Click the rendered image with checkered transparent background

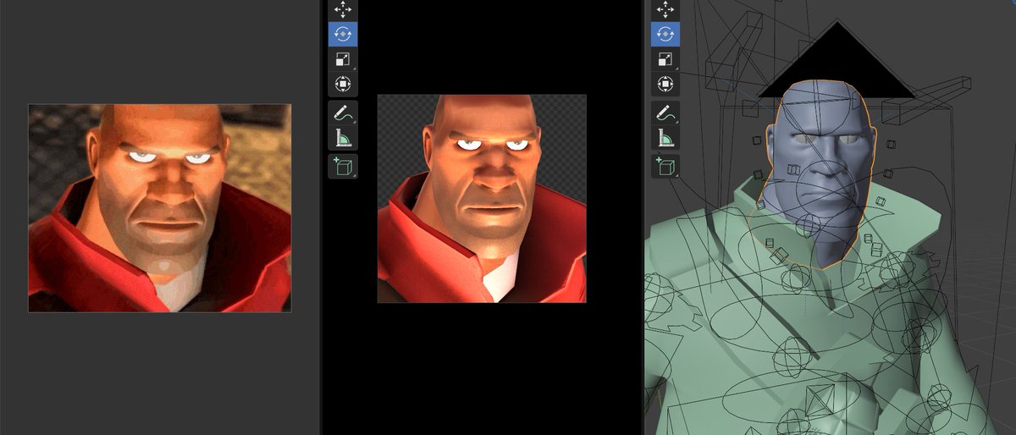tap(482, 198)
